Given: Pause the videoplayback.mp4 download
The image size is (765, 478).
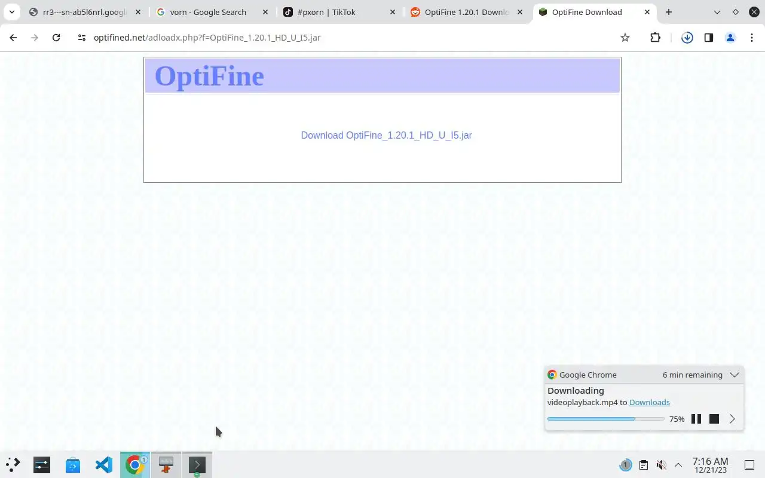Looking at the screenshot, I should click(696, 419).
